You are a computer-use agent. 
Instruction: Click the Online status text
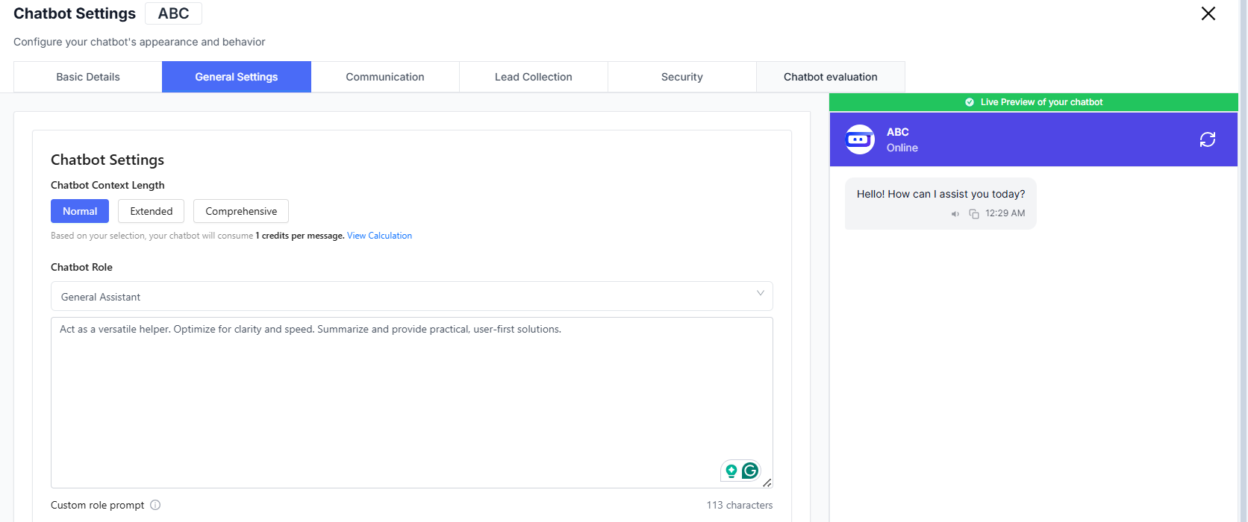[x=902, y=148]
